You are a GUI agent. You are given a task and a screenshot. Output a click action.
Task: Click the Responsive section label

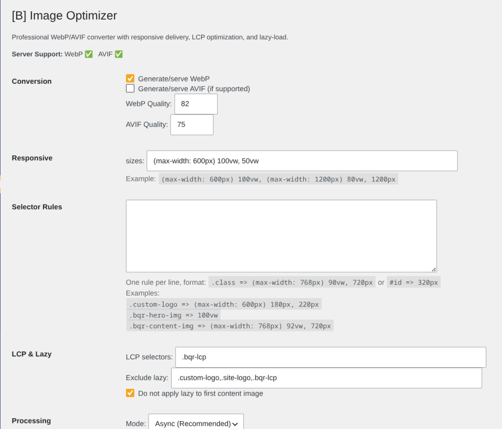coord(32,158)
